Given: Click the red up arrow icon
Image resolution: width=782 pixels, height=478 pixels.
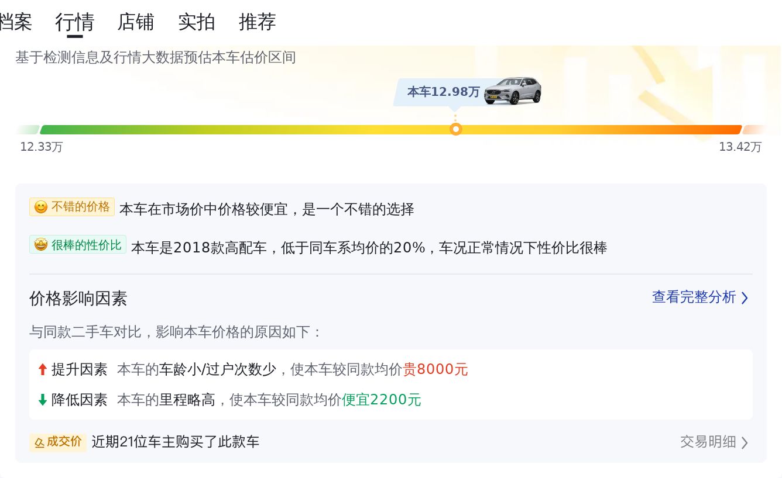Looking at the screenshot, I should (x=42, y=369).
